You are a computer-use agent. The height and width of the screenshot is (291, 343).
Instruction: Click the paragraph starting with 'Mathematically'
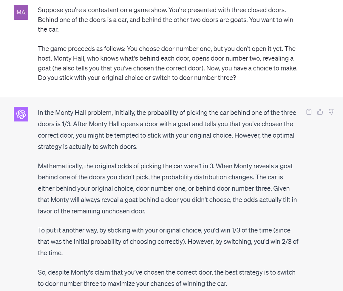coord(167,189)
